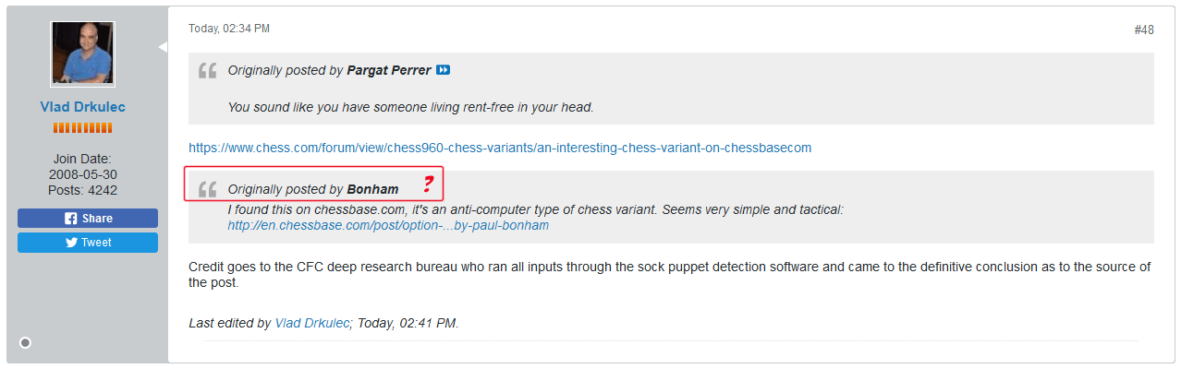The image size is (1181, 369).
Task: Click the Today, 02:34 PM timestamp
Action: click(x=229, y=29)
